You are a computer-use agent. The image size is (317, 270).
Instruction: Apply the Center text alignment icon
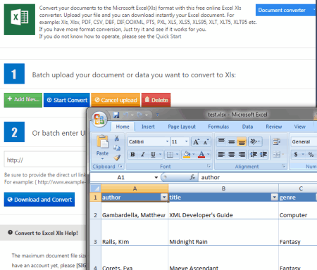[232, 155]
